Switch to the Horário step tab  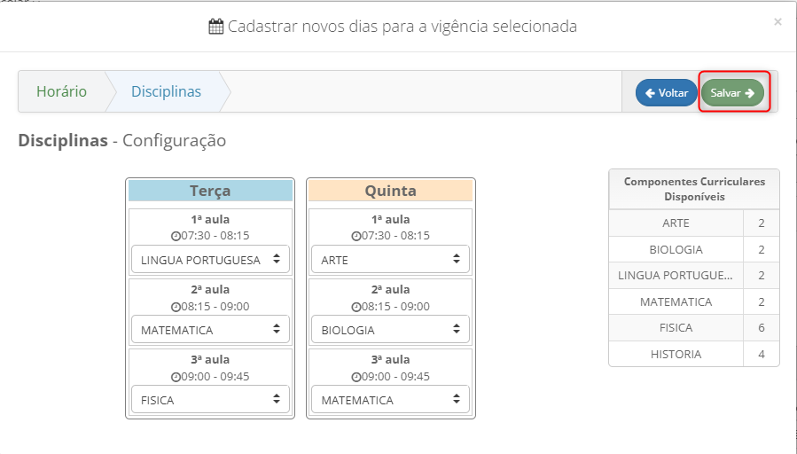pyautogui.click(x=61, y=91)
